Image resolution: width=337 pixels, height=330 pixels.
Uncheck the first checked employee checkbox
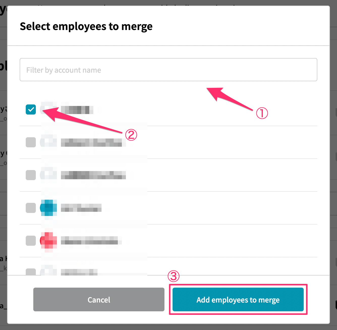pyautogui.click(x=31, y=109)
